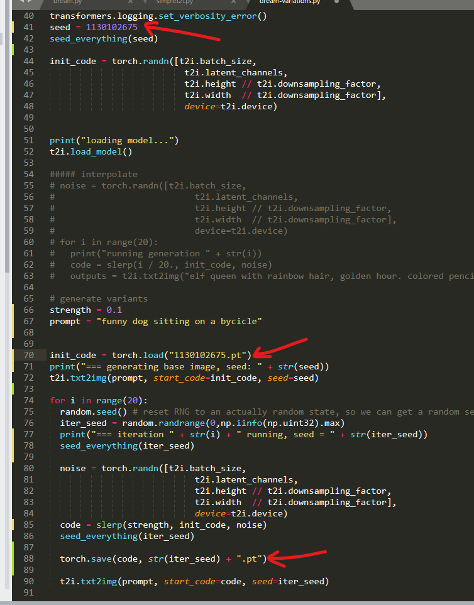Click line number 88 in the gutter
The height and width of the screenshot is (605, 474).
(28, 559)
